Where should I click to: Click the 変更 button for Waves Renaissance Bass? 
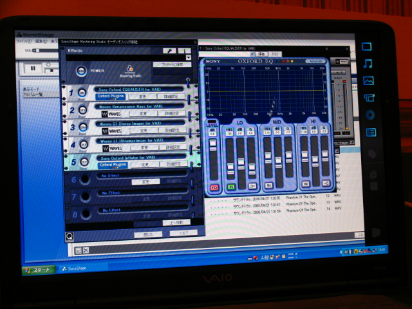(x=143, y=114)
